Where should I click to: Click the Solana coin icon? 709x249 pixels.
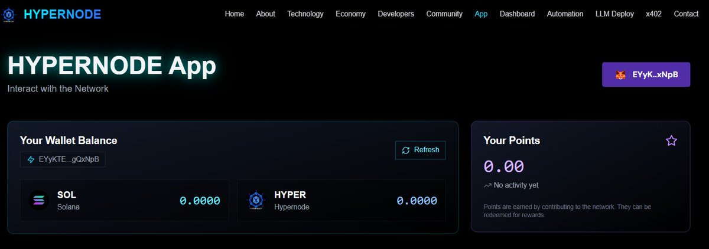(x=38, y=201)
